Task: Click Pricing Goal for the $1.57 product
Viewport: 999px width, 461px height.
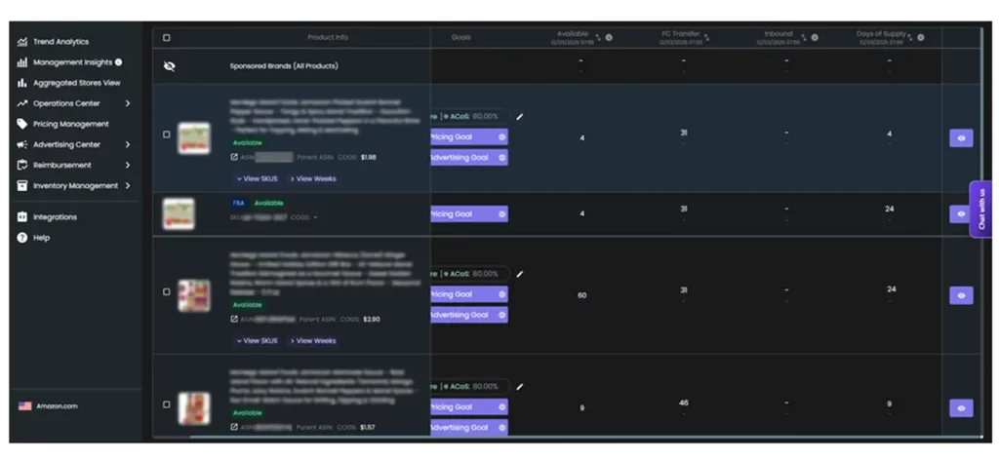Action: tap(469, 406)
